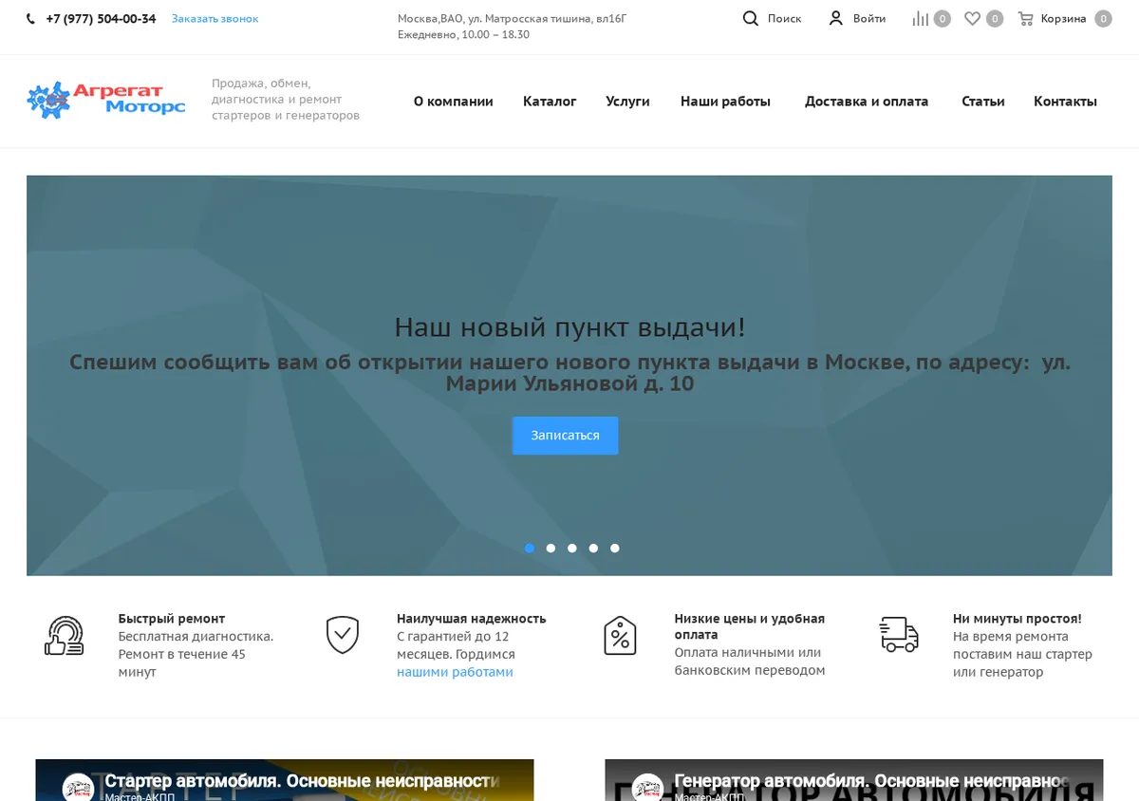Click the Заказать звонок link
Screen dimensions: 1139x801
[215, 18]
